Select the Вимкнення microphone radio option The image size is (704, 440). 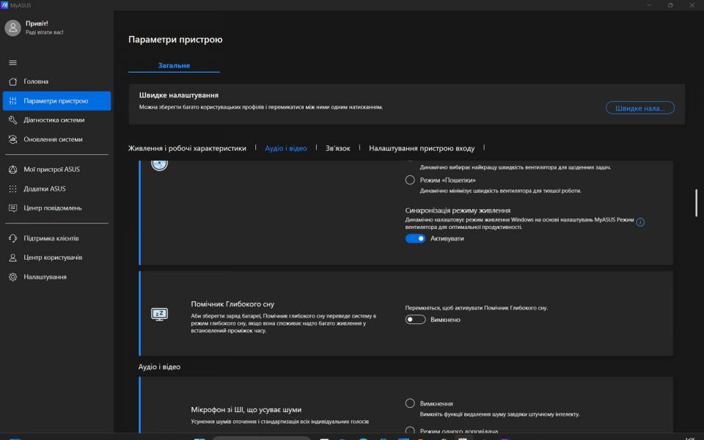[x=410, y=403]
